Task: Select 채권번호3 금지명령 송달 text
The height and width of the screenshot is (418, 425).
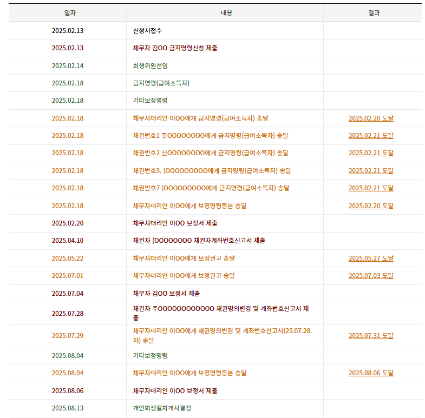Action: click(x=212, y=171)
